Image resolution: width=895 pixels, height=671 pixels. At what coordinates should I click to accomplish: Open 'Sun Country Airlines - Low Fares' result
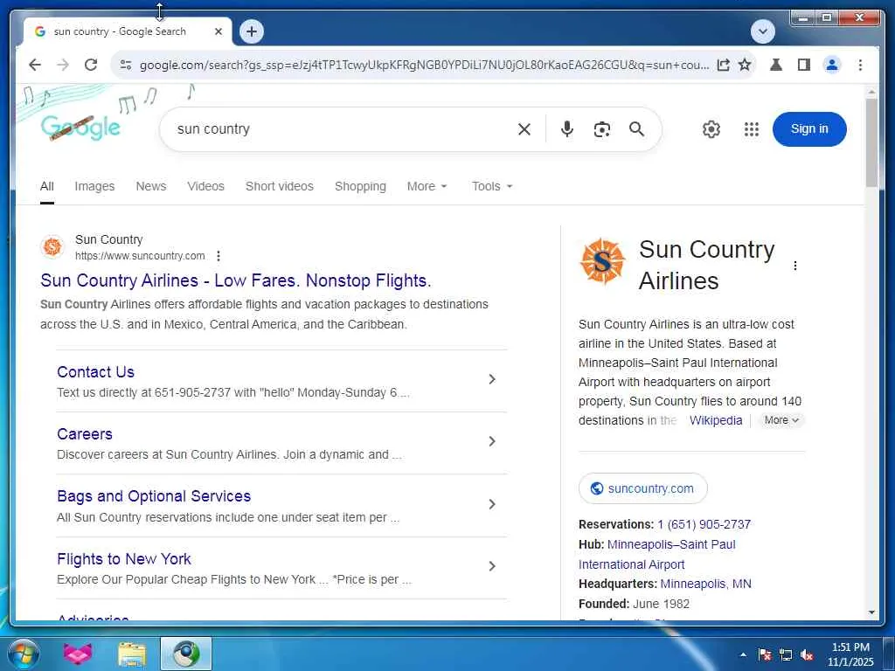coord(236,280)
